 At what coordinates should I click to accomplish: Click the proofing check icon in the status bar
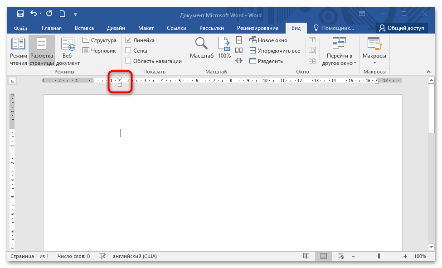[x=102, y=256]
